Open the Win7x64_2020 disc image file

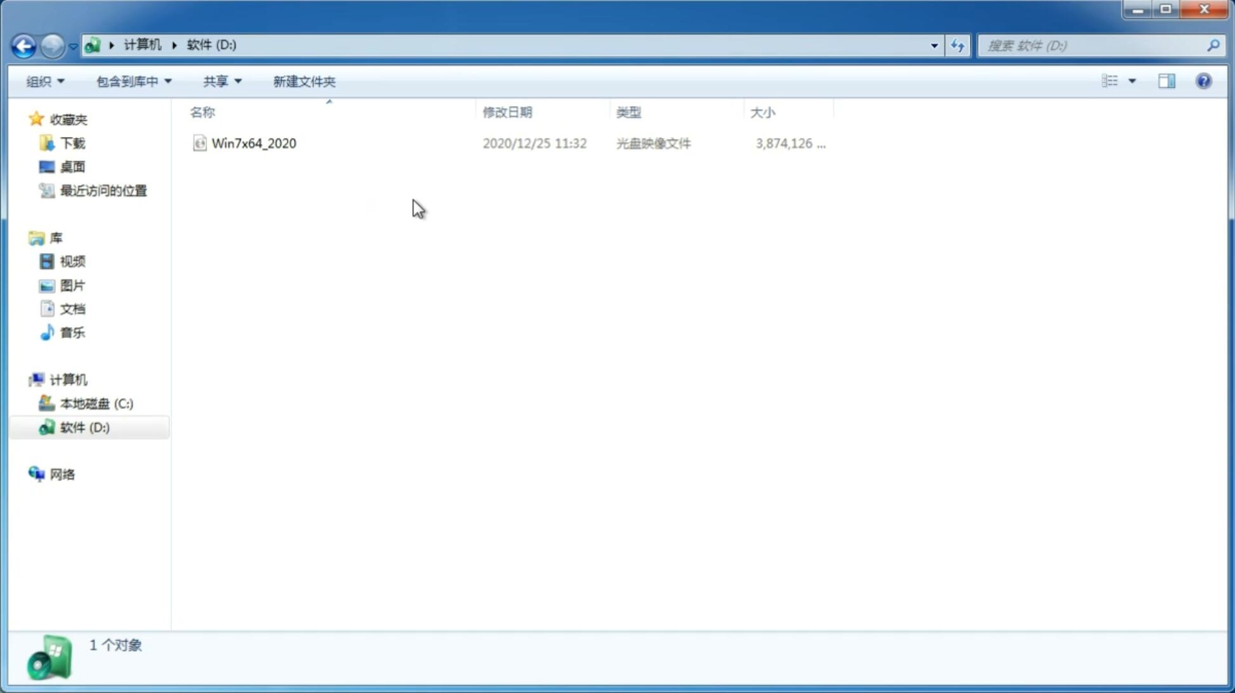point(254,143)
